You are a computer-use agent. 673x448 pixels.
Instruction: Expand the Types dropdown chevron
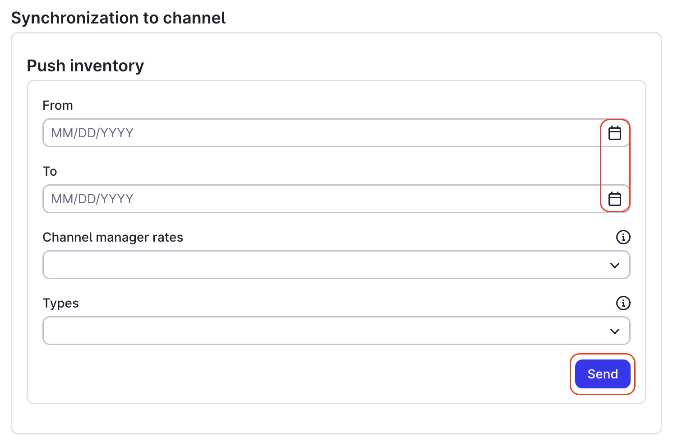(x=614, y=331)
